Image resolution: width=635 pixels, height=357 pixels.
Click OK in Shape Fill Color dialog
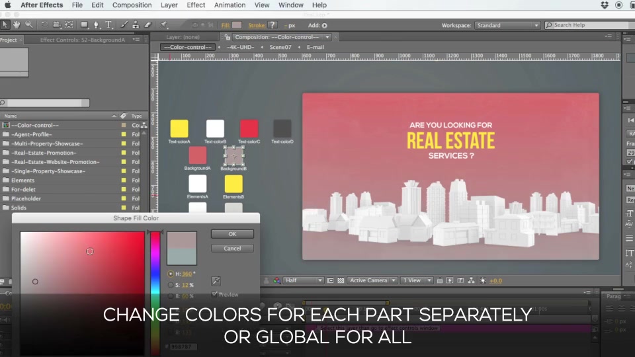(x=232, y=234)
